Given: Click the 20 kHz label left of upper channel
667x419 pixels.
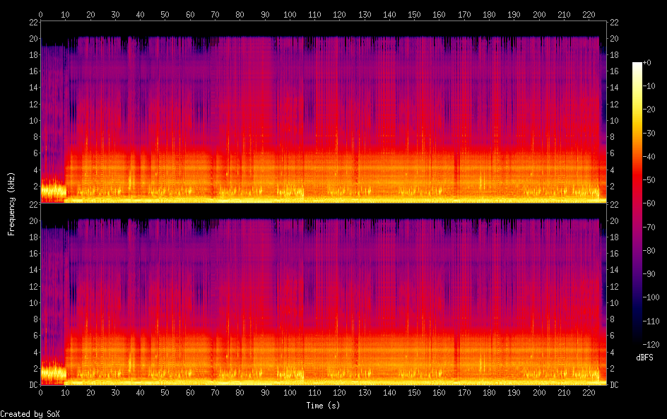Looking at the screenshot, I should pyautogui.click(x=31, y=38).
